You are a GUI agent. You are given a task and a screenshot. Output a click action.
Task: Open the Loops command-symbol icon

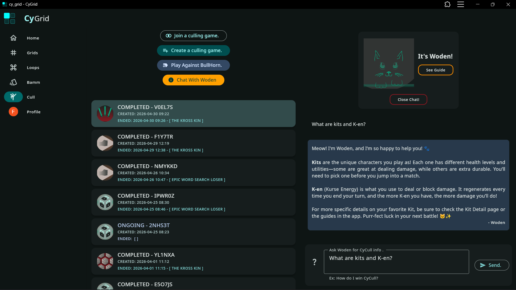(x=13, y=68)
